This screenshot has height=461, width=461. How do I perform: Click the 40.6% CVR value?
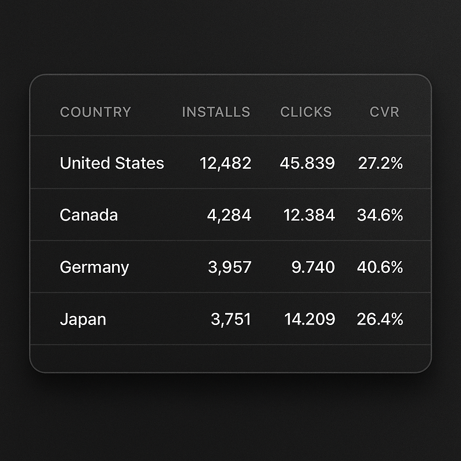[380, 267]
